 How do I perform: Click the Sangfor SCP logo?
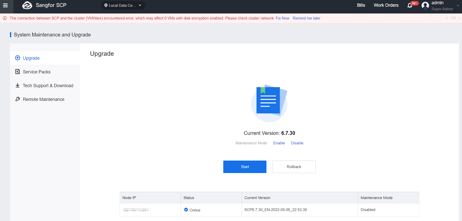click(x=27, y=5)
